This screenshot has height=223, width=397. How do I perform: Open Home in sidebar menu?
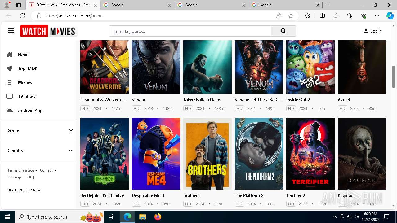pos(24,55)
